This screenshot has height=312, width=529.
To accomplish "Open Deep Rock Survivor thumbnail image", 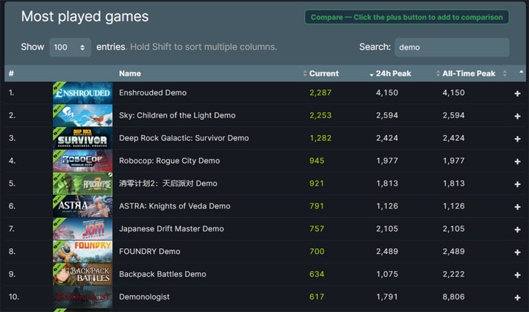I will (x=82, y=138).
